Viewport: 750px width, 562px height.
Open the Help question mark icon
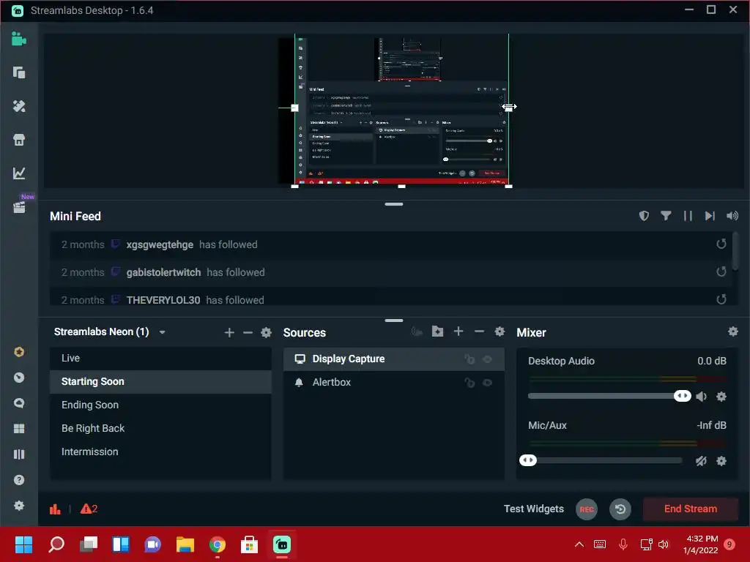18,480
